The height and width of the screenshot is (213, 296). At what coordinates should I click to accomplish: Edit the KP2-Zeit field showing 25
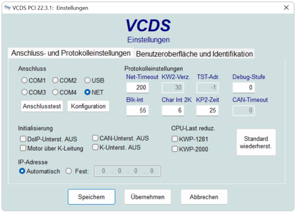coord(207,110)
